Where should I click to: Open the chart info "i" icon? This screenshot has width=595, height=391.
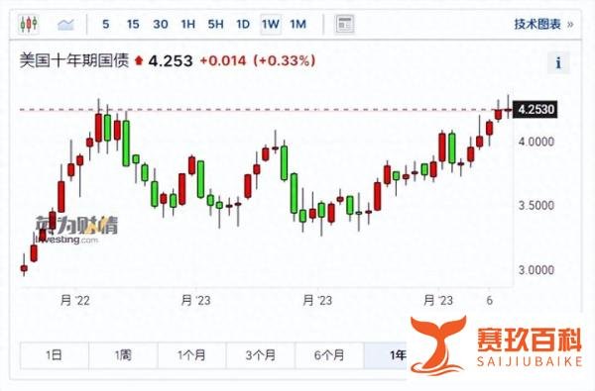coord(558,62)
